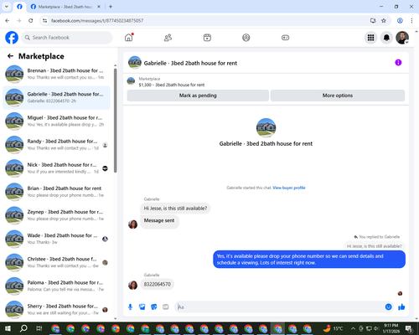Click 'Hi Jesse, is this still available?' bubble
Viewport: 419px width, 335px height.
(175, 209)
